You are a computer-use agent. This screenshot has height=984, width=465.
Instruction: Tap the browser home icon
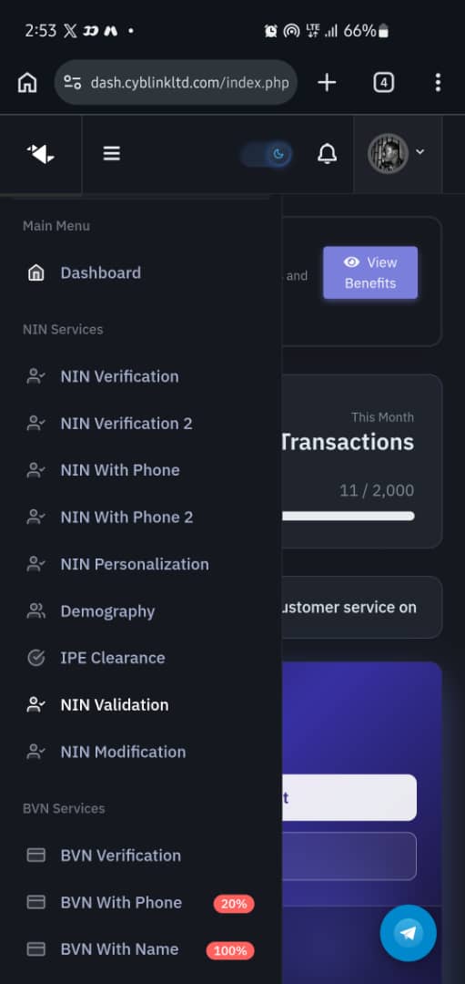27,83
